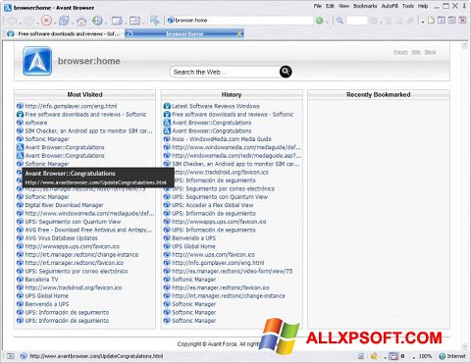
Task: Go to the Home page icon
Action: [81, 21]
